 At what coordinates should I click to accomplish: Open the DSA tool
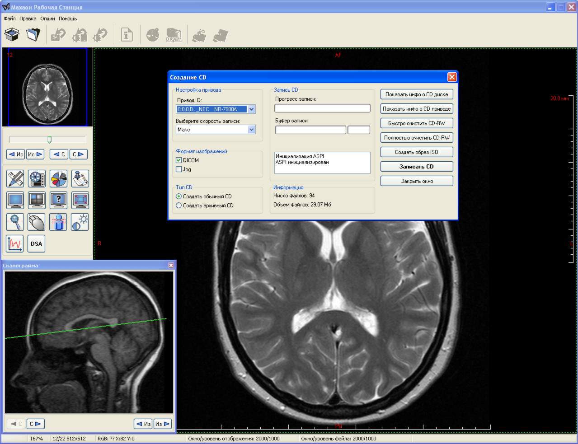(x=37, y=243)
